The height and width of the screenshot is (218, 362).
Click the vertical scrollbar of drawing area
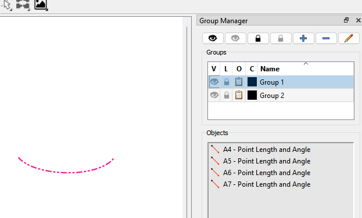(x=187, y=122)
